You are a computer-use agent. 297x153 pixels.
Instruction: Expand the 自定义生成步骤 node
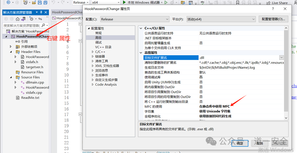coord(93,80)
